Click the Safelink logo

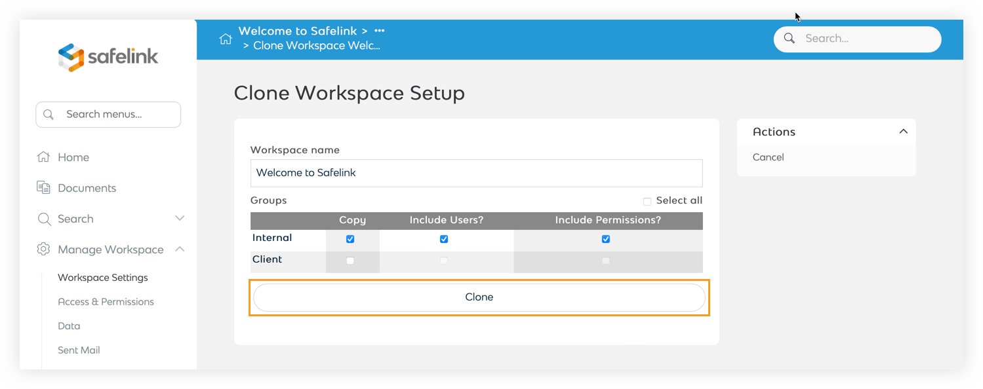(108, 57)
